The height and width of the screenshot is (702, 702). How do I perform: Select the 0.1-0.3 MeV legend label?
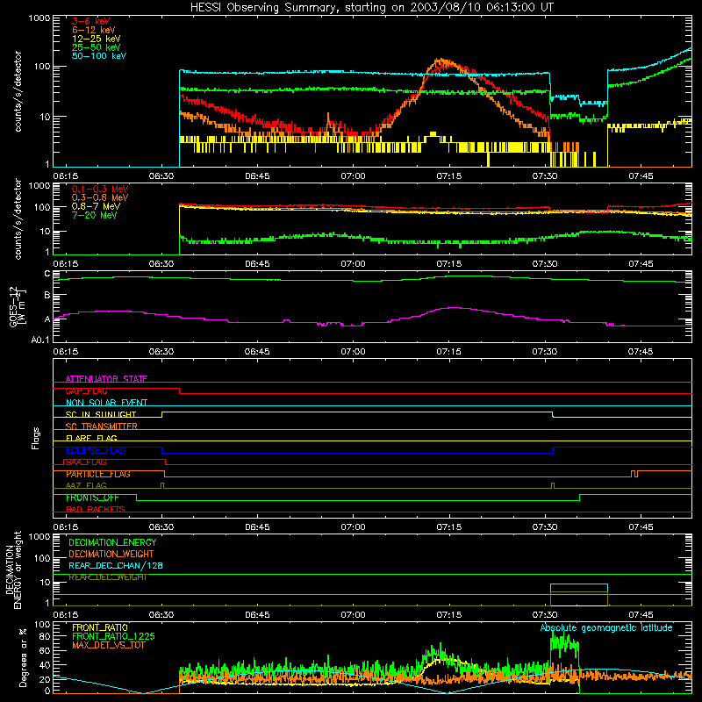click(x=100, y=189)
